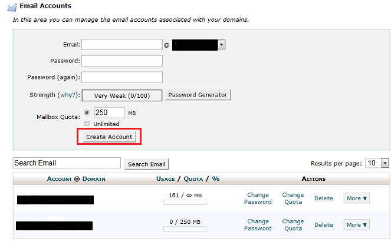Sort by Quota column header
The height and width of the screenshot is (245, 391).
pos(193,178)
